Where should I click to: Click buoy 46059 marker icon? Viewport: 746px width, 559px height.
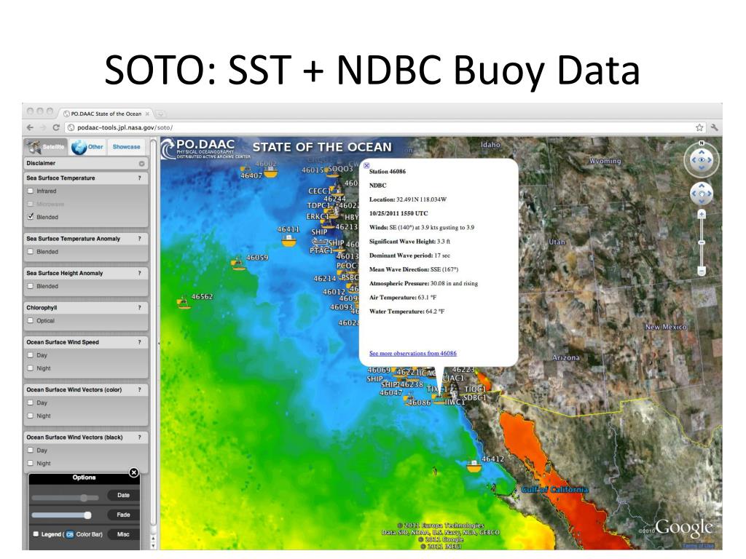pyautogui.click(x=238, y=263)
